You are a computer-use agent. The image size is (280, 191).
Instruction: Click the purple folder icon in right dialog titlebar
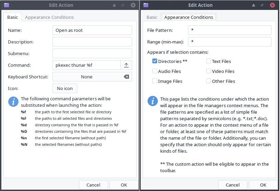tap(146, 5)
